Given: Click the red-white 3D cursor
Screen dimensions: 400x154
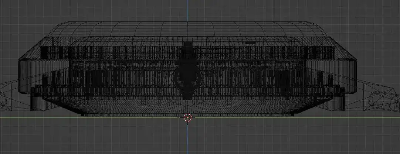Looking at the screenshot, I should 188,117.
